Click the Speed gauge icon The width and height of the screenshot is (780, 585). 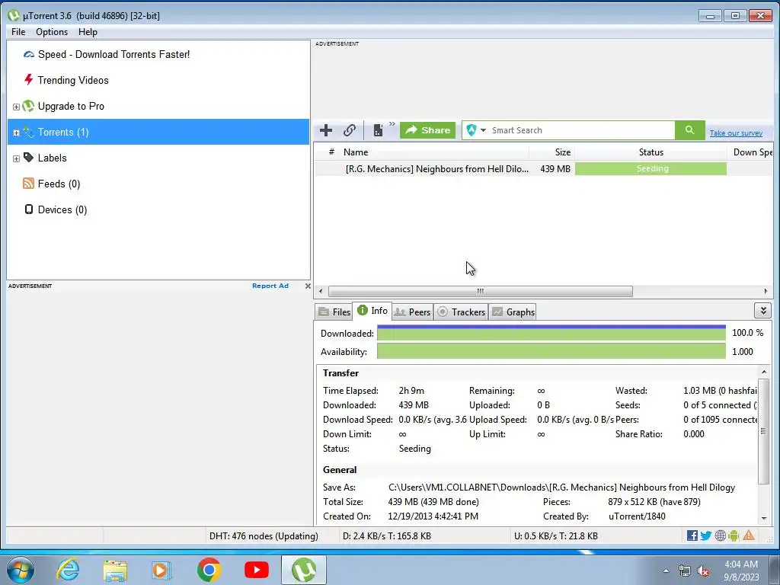pyautogui.click(x=29, y=54)
